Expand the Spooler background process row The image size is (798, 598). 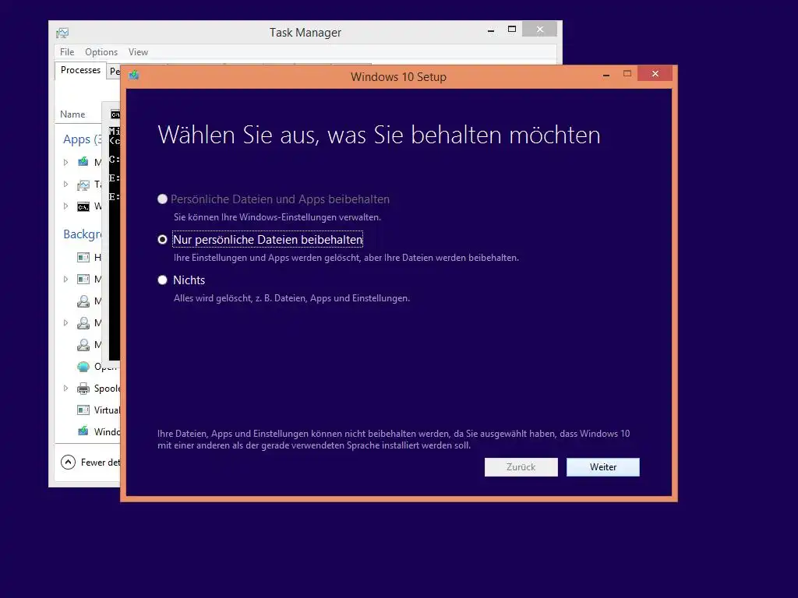65,389
